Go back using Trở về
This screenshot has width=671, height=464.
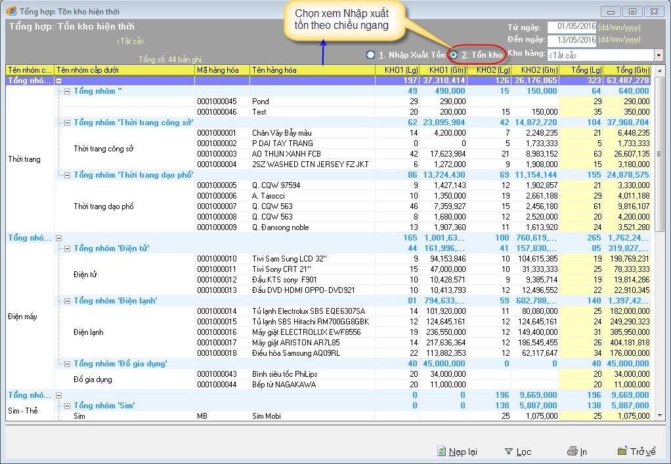(636, 452)
